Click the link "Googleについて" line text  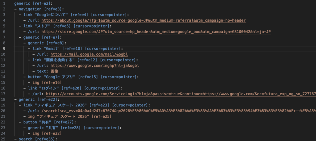click(x=76, y=15)
